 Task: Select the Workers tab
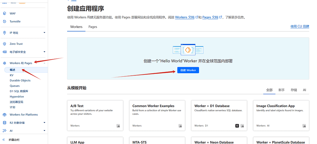pos(76,27)
